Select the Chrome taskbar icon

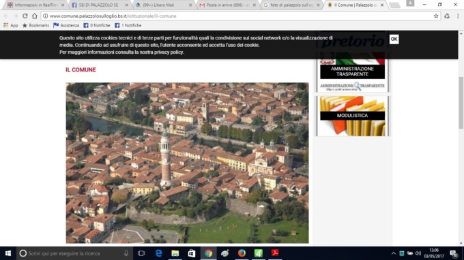point(208,253)
